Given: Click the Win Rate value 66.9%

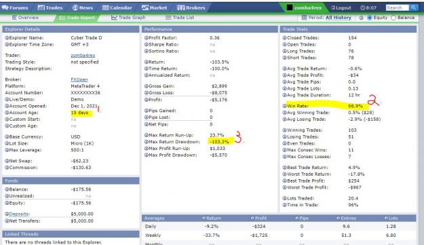Looking at the screenshot, I should 355,106.
